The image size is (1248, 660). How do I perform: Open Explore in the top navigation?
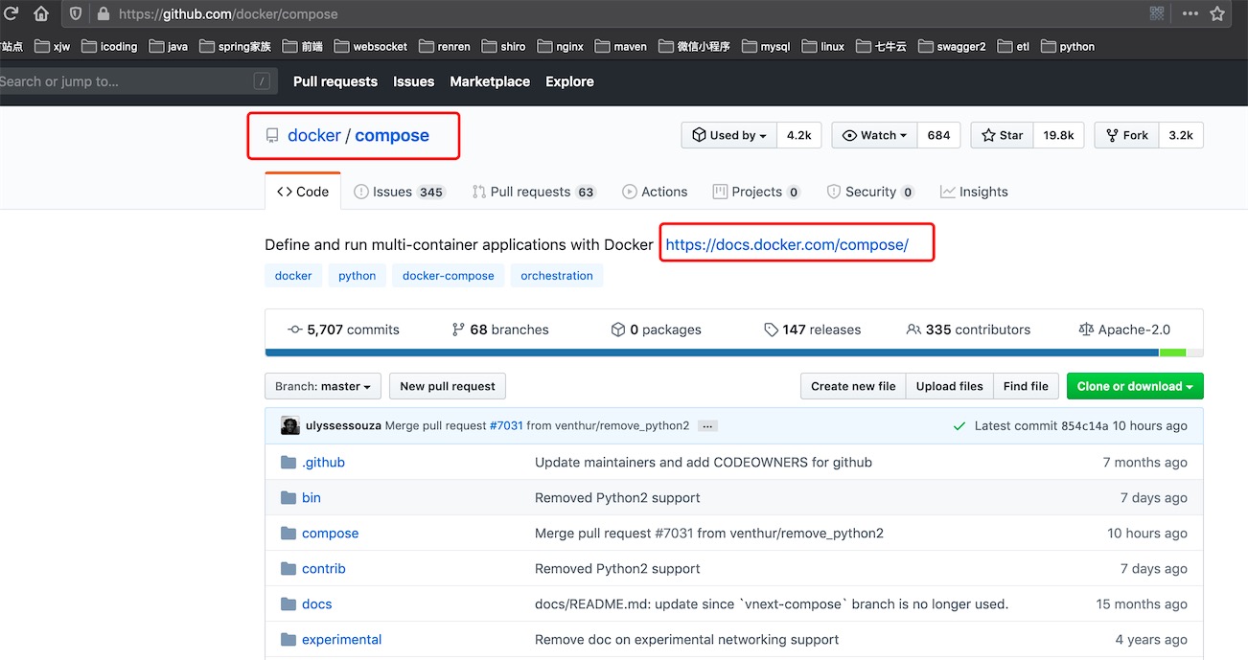click(570, 81)
